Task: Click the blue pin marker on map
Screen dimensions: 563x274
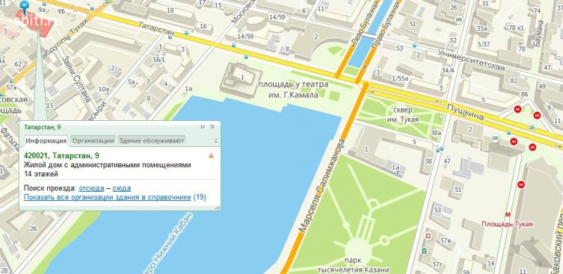Action: [25, 6]
